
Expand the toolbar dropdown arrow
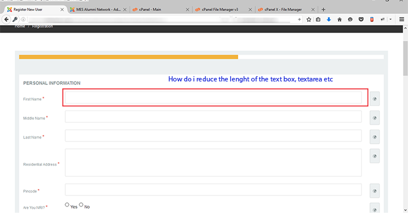point(391,19)
